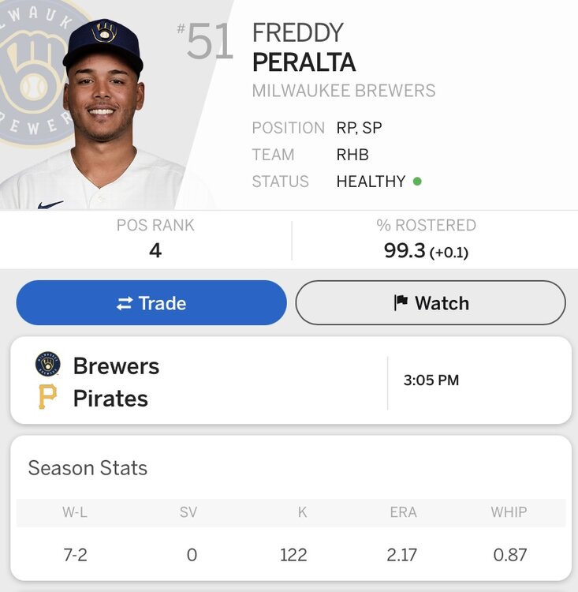Screen dimensions: 578x592
Task: Click the % Rostered value 99.3
Action: [x=405, y=251]
